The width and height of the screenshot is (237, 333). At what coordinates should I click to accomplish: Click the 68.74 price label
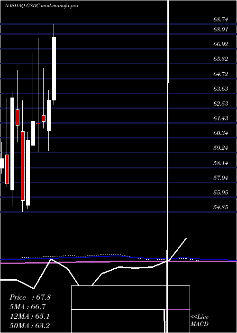click(x=221, y=20)
